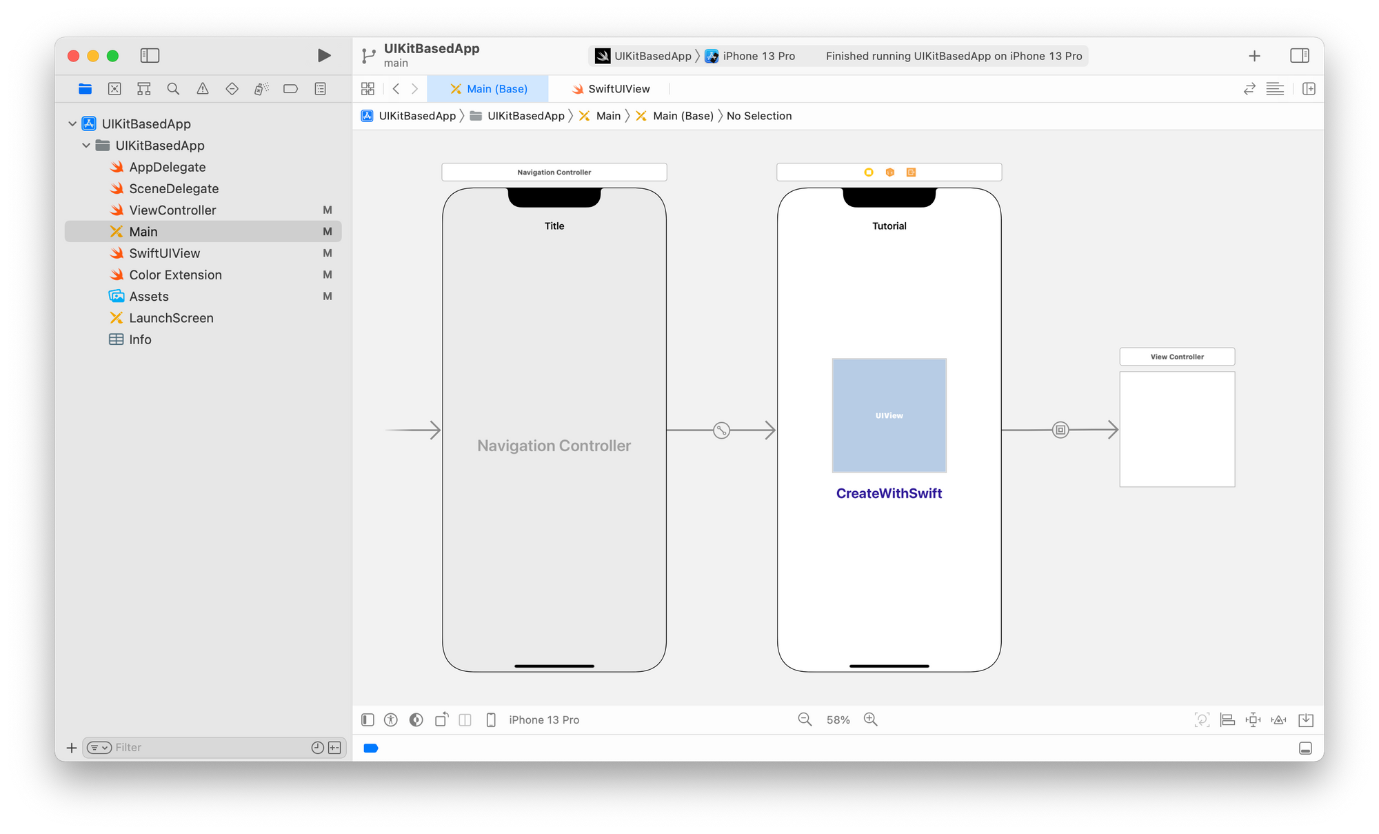Viewport: 1379px width, 834px height.
Task: Select the Main (Base) editor tab
Action: point(490,88)
